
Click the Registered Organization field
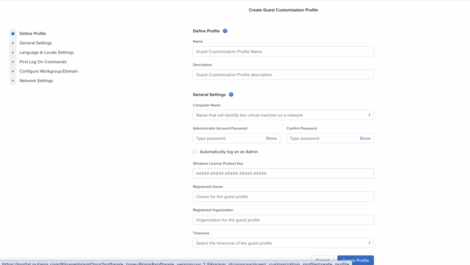(283, 220)
